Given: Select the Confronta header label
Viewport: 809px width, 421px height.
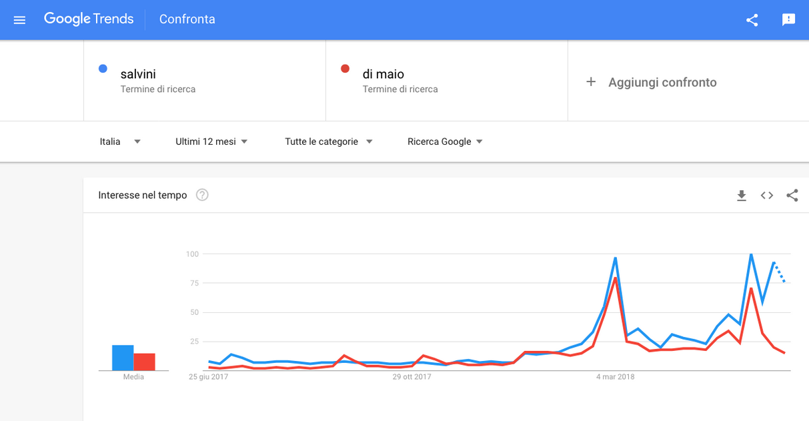Looking at the screenshot, I should pos(187,19).
